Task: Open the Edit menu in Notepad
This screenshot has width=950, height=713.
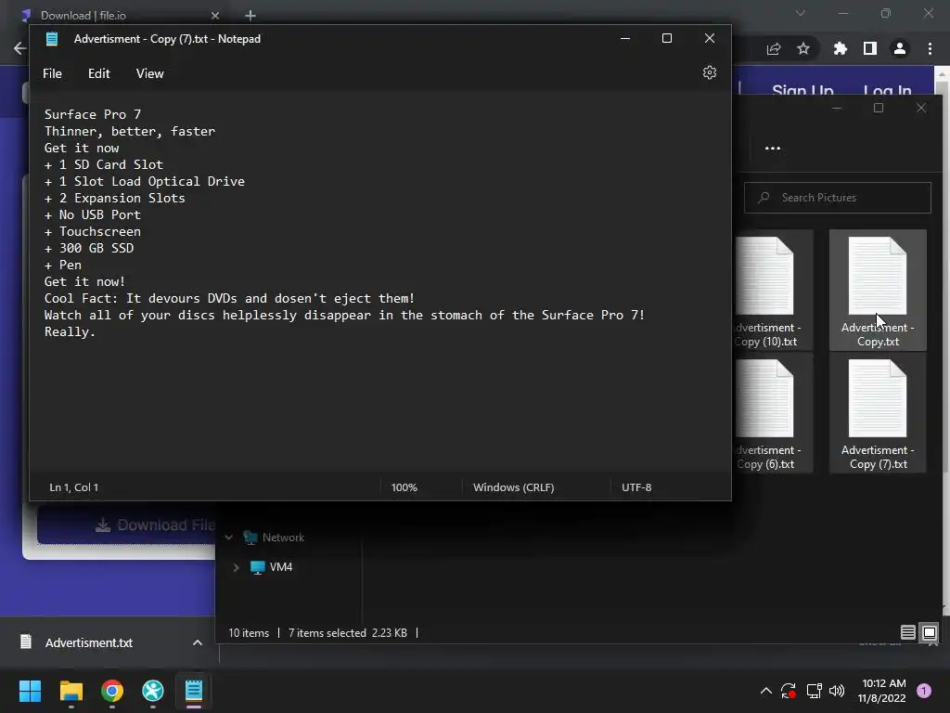Action: (98, 73)
